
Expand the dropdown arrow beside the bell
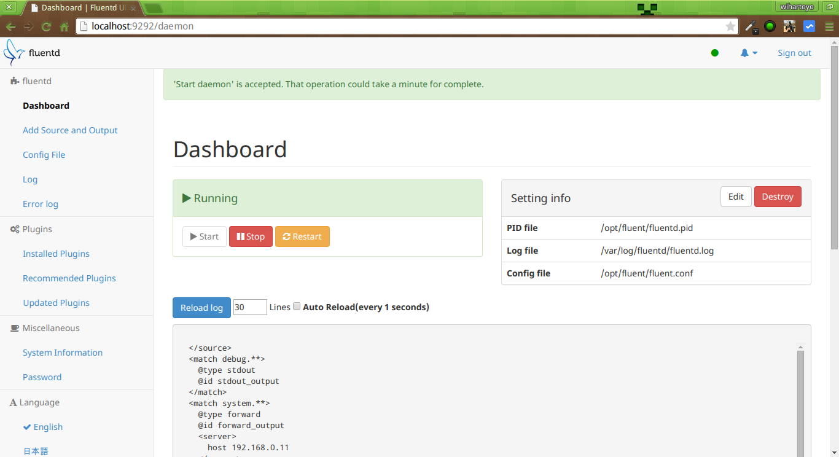[755, 53]
